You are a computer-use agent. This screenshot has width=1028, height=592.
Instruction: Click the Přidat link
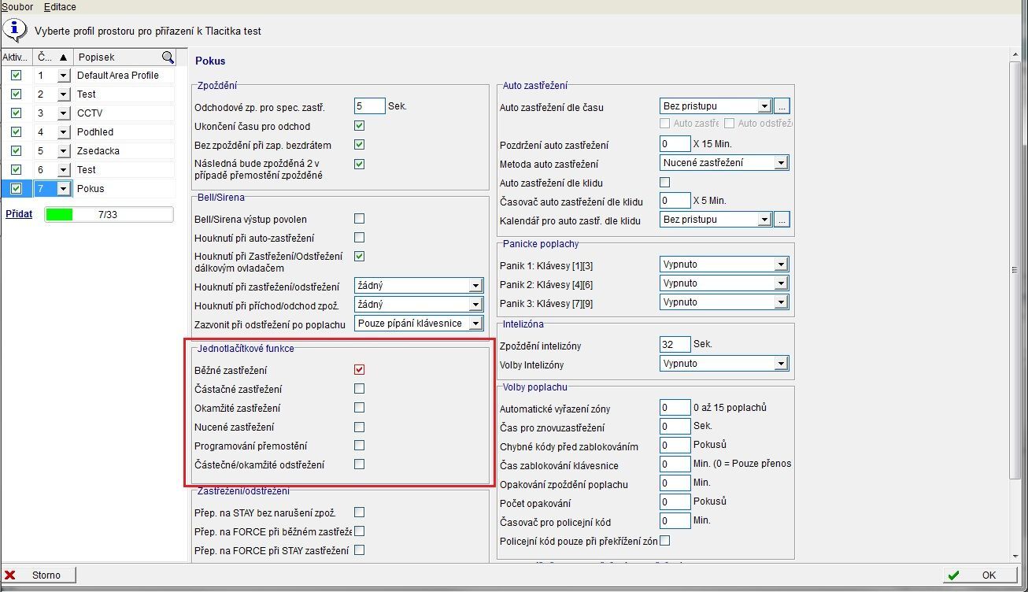[x=19, y=213]
